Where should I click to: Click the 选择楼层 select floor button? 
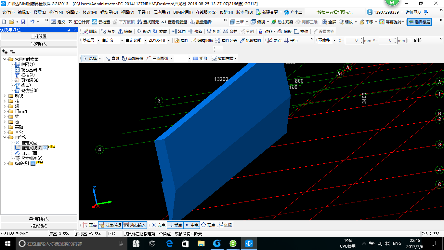click(419, 22)
